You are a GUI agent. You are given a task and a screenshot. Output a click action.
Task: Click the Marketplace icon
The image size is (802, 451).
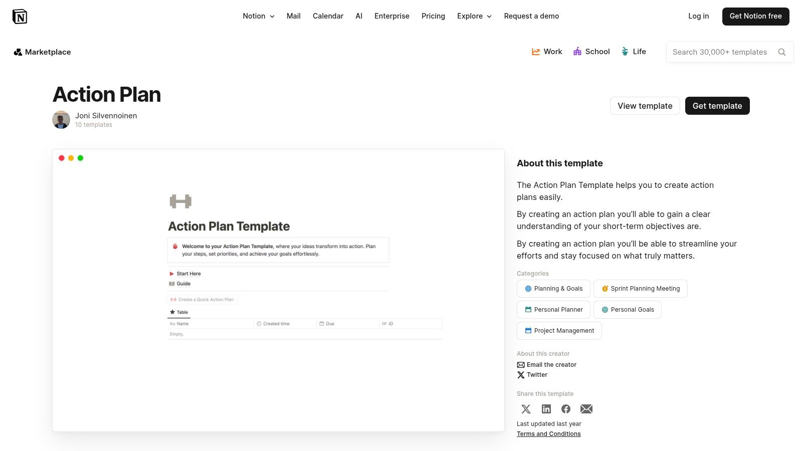pos(18,52)
